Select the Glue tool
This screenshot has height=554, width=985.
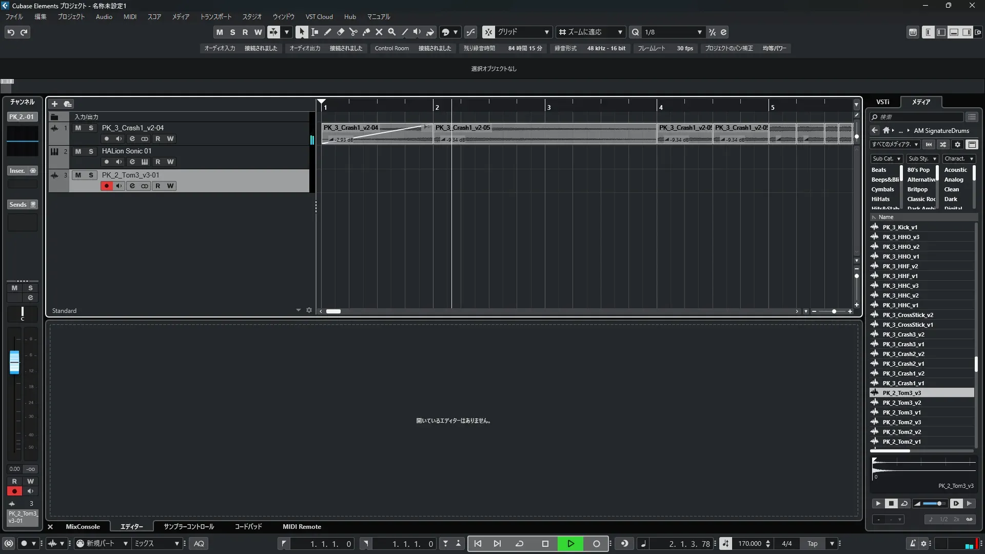(366, 32)
